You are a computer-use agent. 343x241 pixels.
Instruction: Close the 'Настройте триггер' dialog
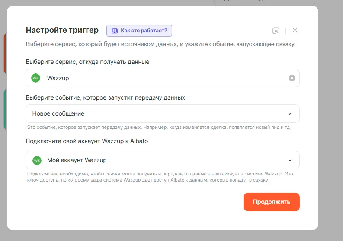click(295, 30)
